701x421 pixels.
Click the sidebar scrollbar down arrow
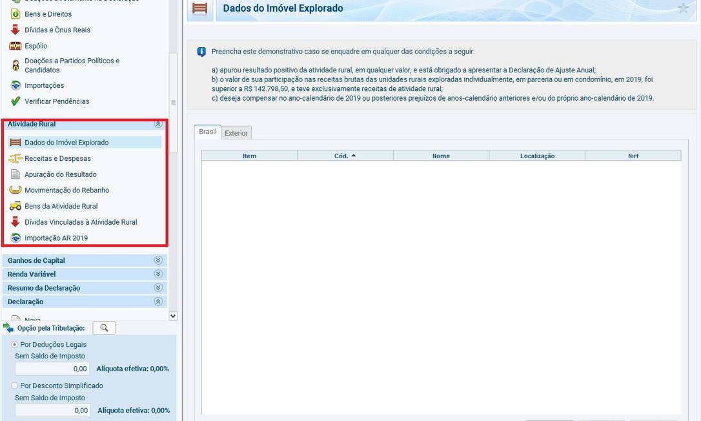(172, 316)
